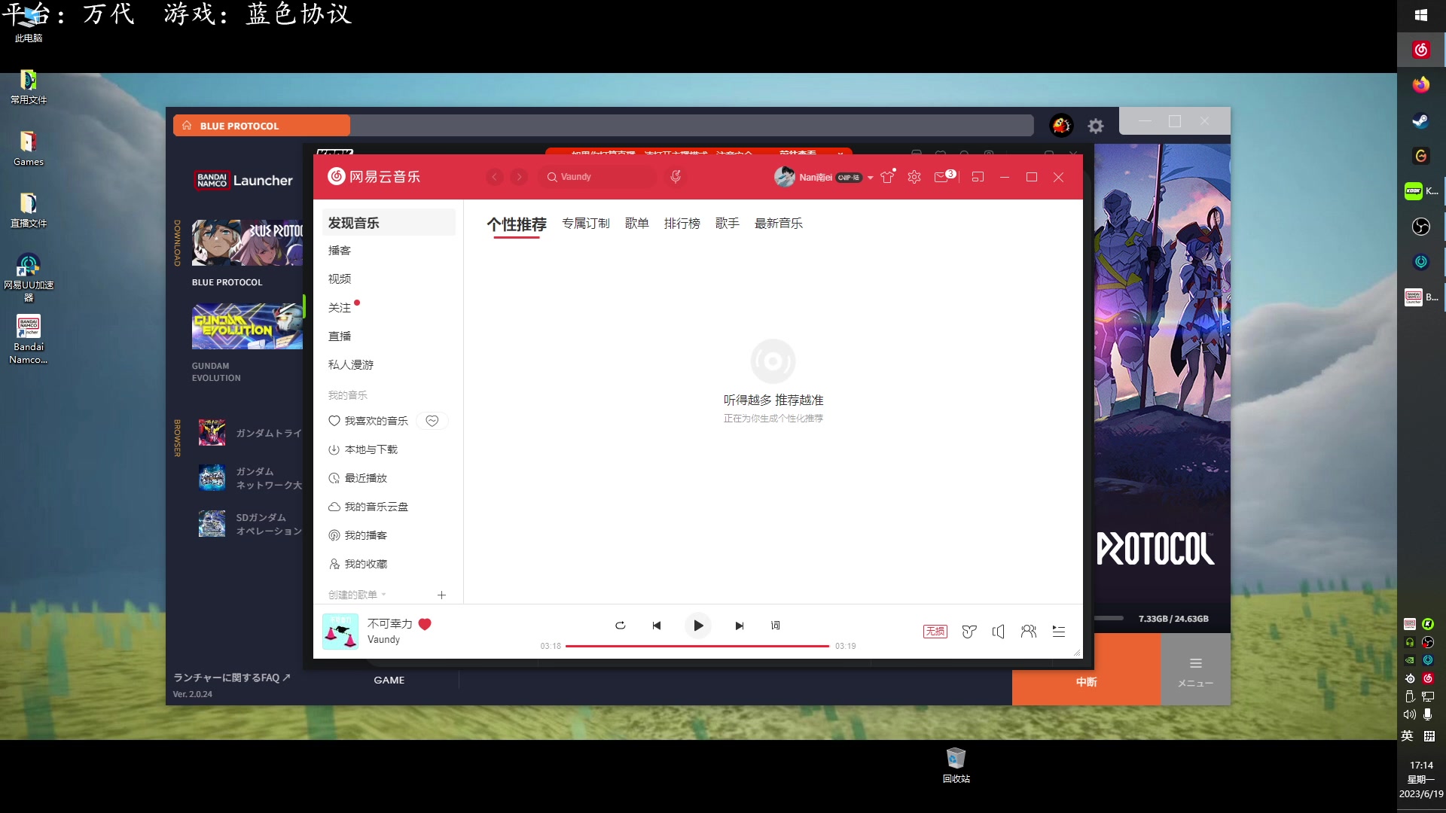Viewport: 1446px width, 813px height.
Task: Open Steam from the taskbar
Action: (1421, 120)
